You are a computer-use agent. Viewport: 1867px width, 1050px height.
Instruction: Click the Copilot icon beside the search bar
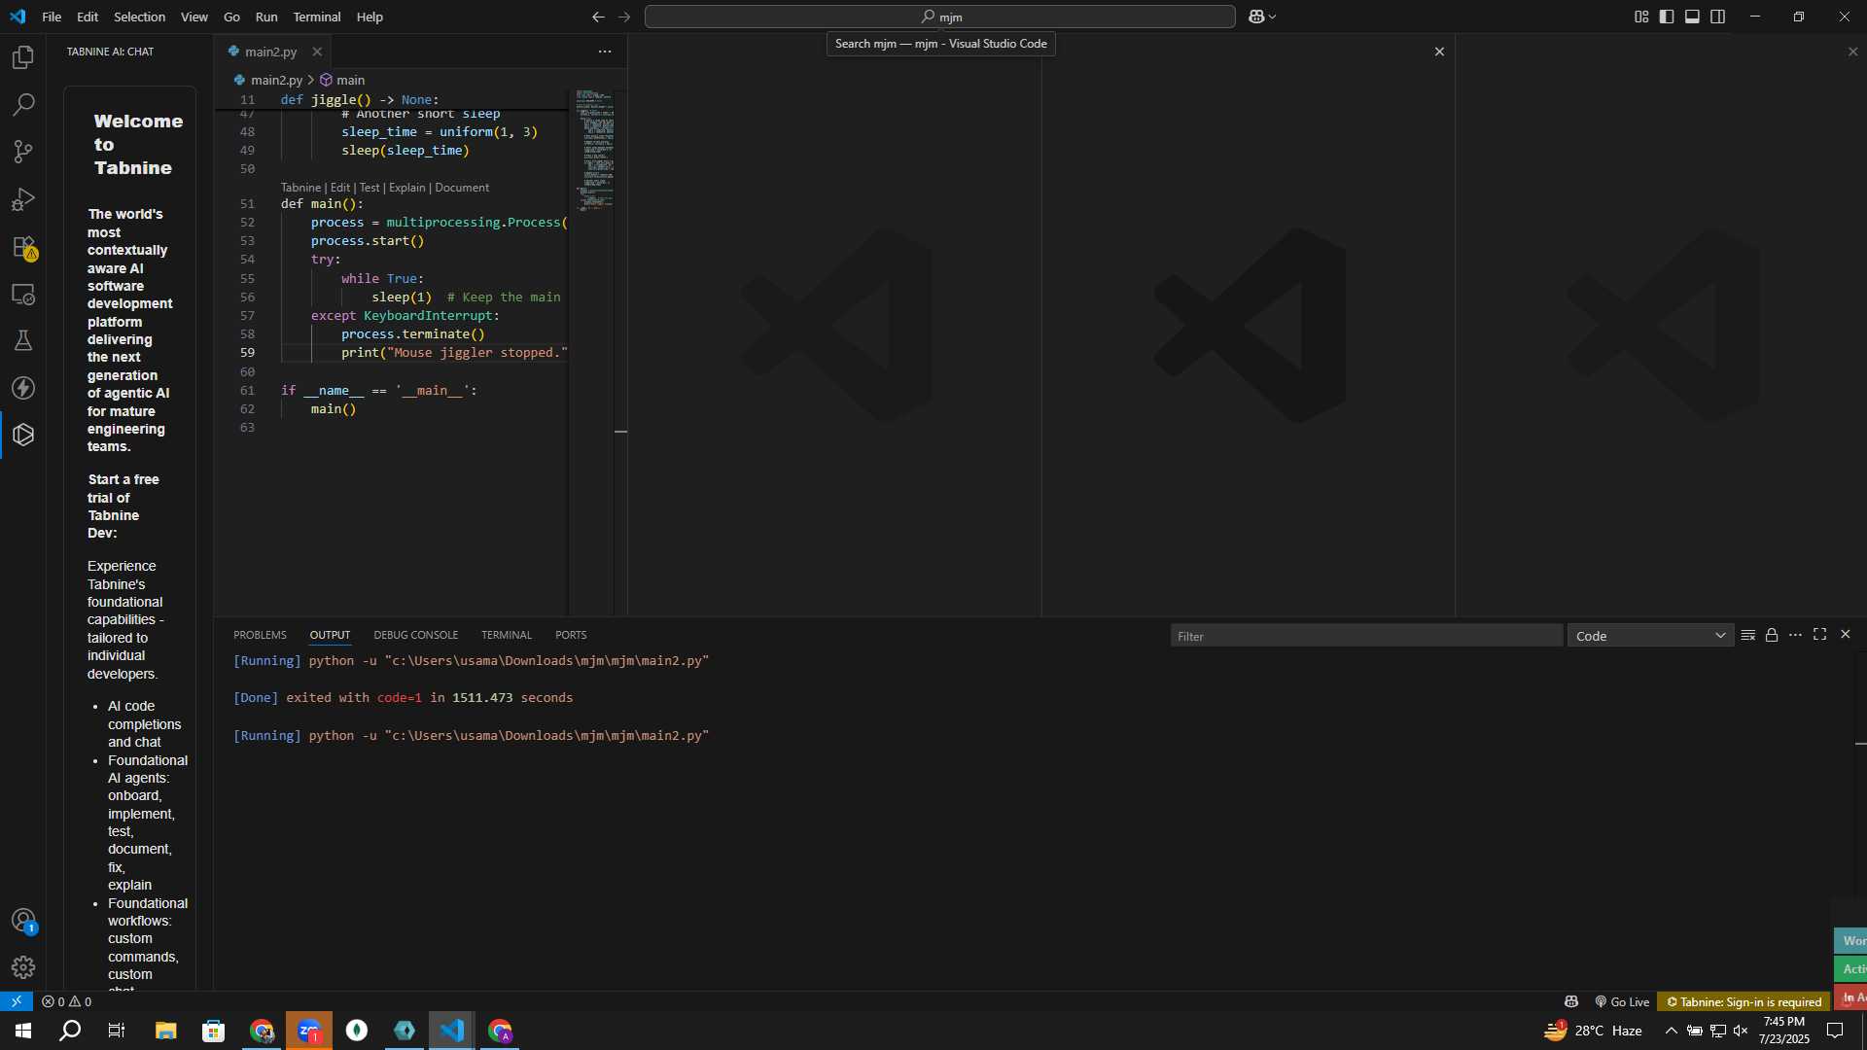1256,17
